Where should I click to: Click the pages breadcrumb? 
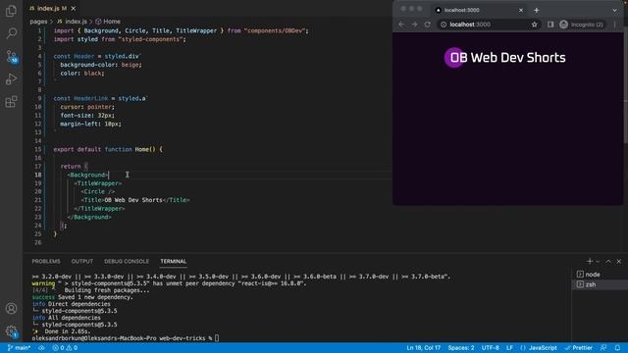(38, 22)
